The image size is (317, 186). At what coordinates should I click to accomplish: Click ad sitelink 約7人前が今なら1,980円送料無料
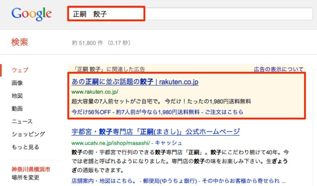158,112
